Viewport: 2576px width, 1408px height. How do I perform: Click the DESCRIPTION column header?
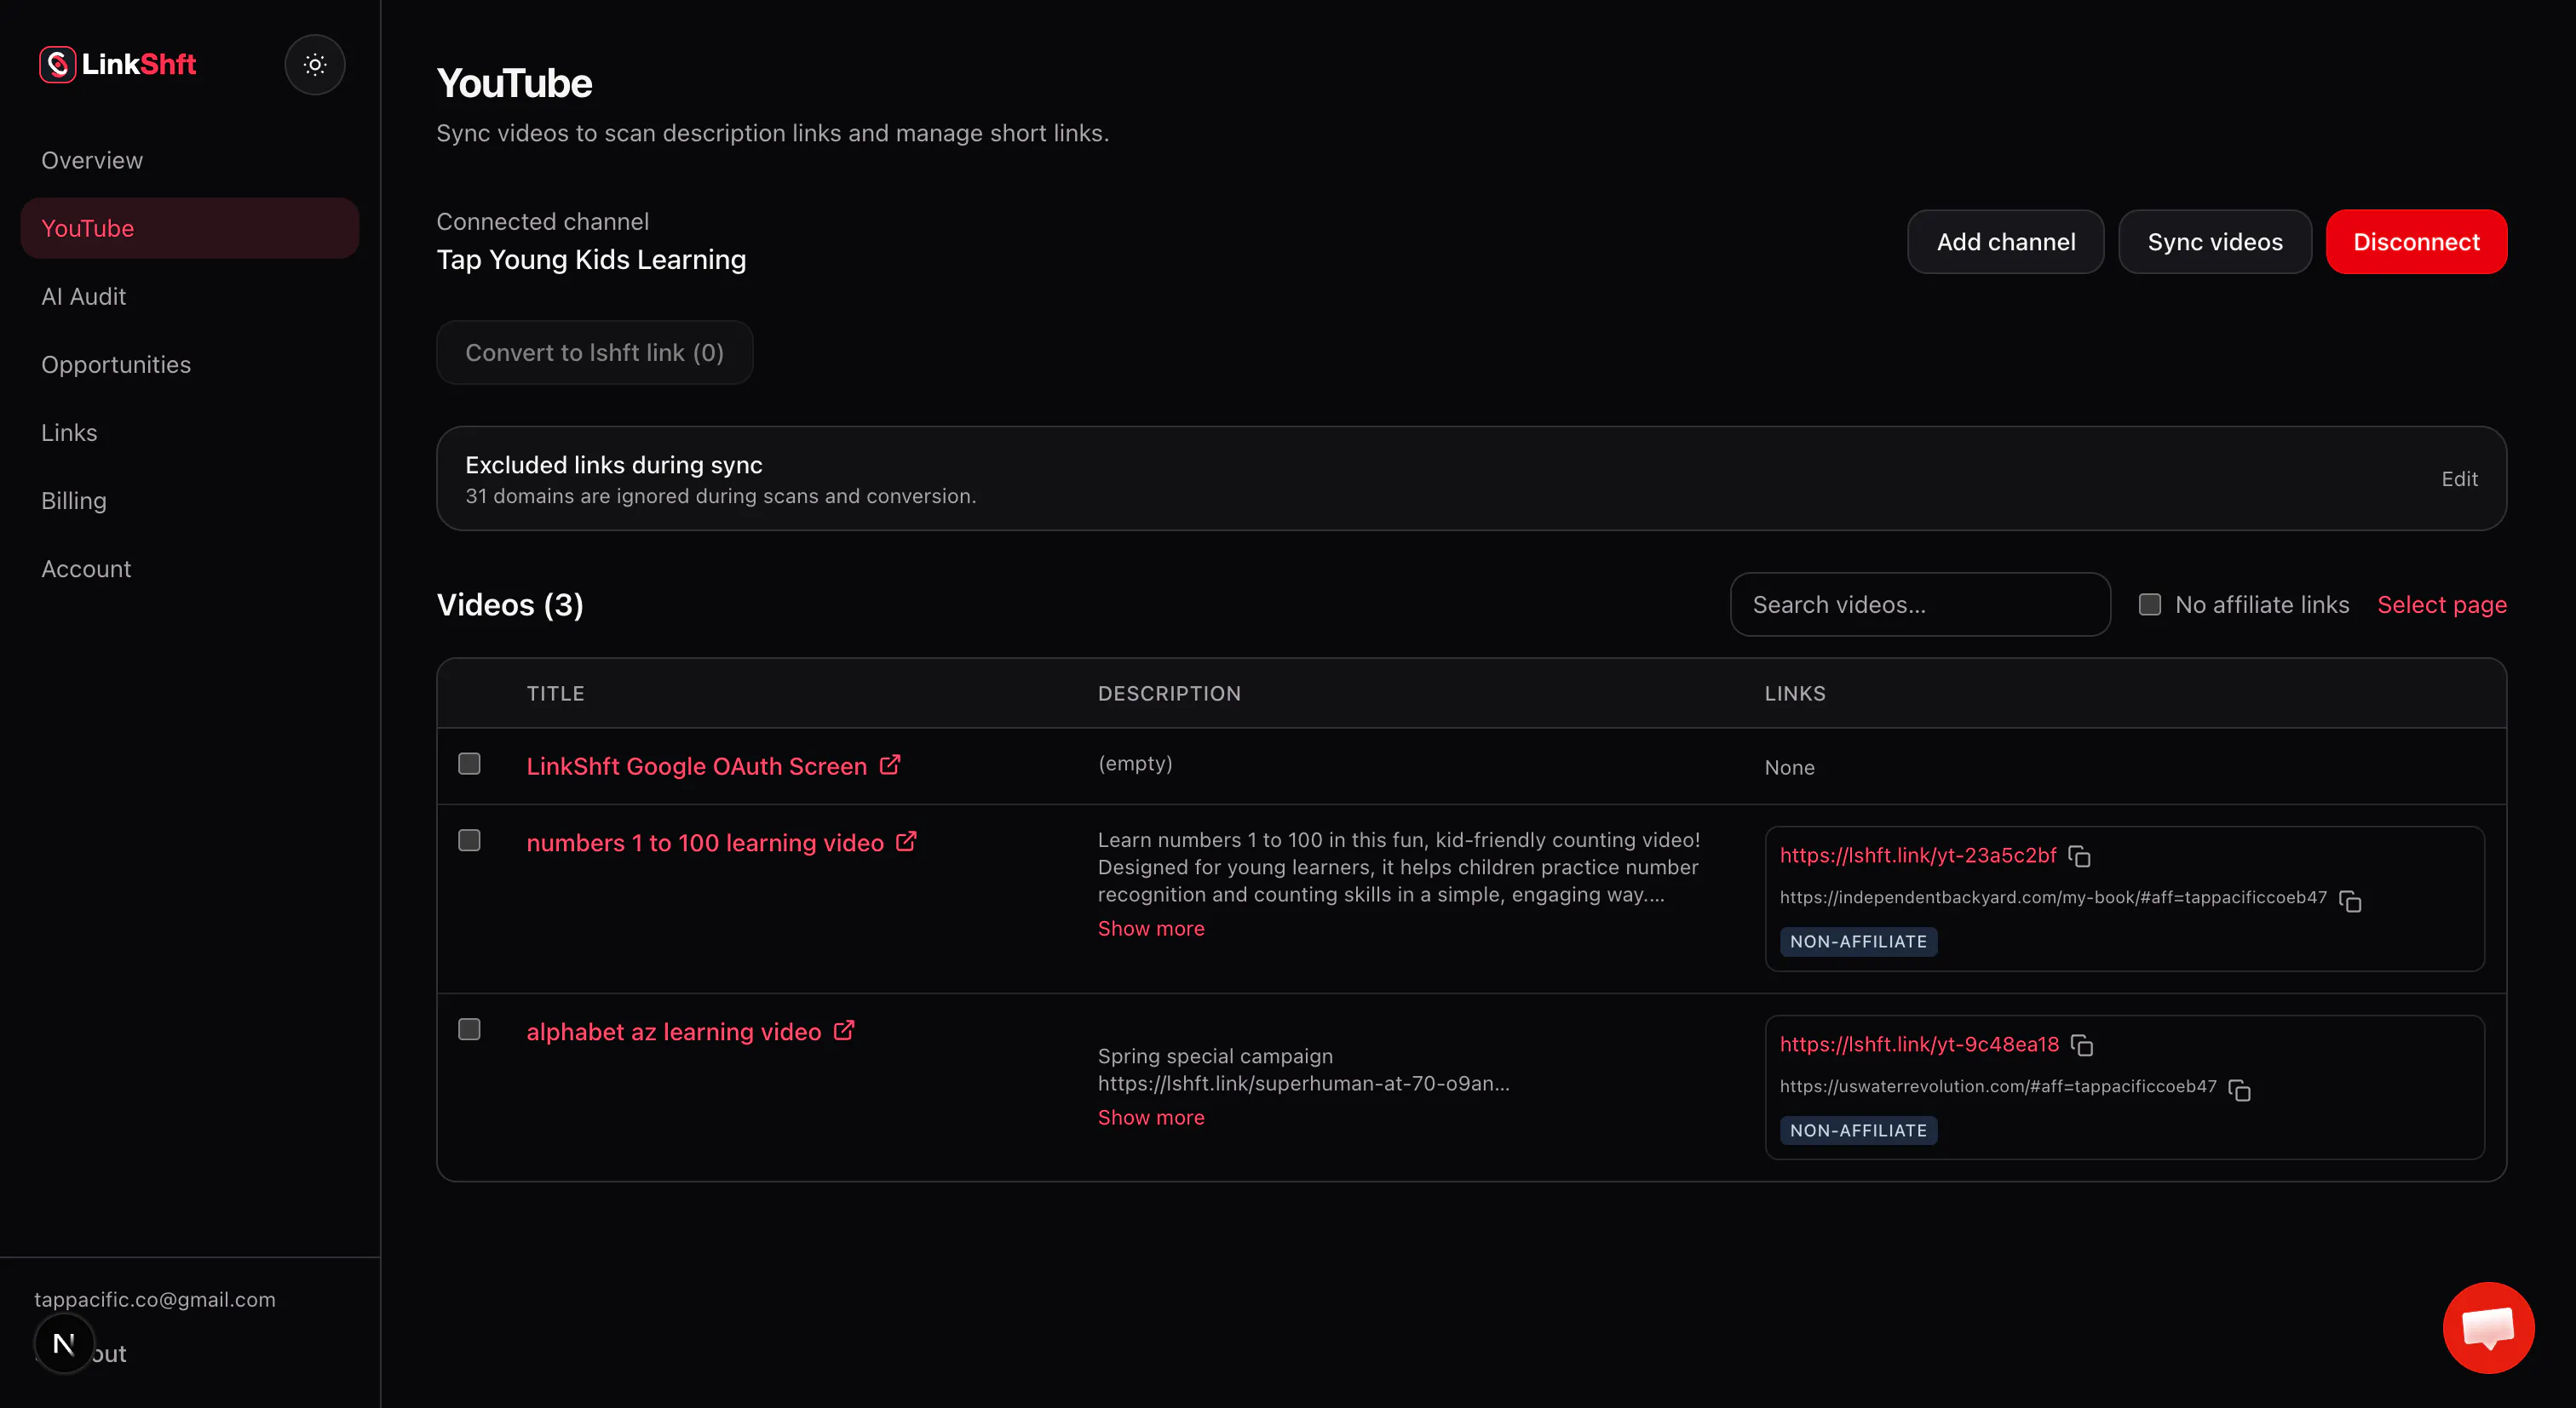coord(1169,694)
